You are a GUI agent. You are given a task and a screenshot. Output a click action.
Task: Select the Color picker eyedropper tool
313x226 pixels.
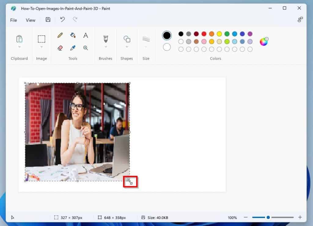click(x=73, y=48)
